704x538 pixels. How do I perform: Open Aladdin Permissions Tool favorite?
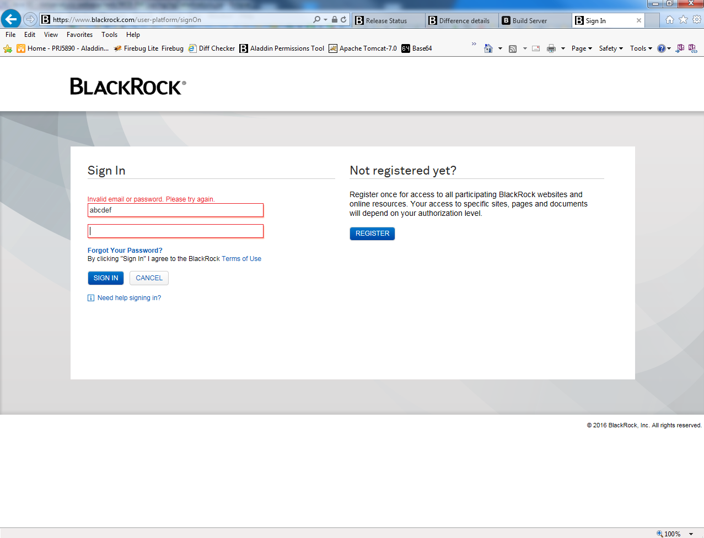(x=282, y=48)
